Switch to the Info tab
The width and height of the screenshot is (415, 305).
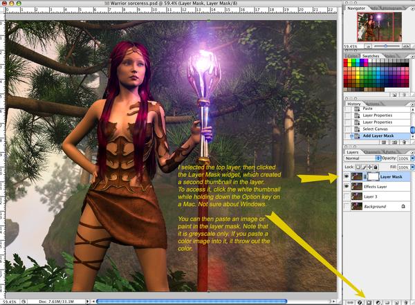(x=374, y=8)
